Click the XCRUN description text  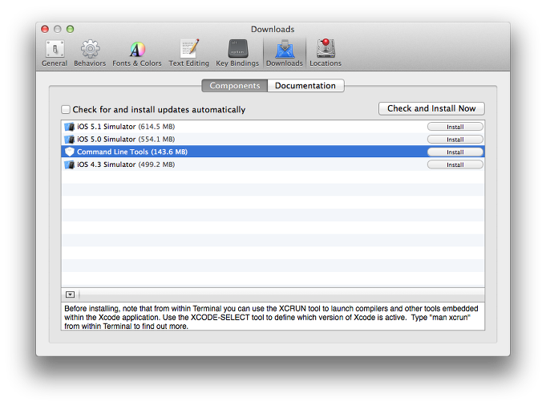pyautogui.click(x=271, y=318)
